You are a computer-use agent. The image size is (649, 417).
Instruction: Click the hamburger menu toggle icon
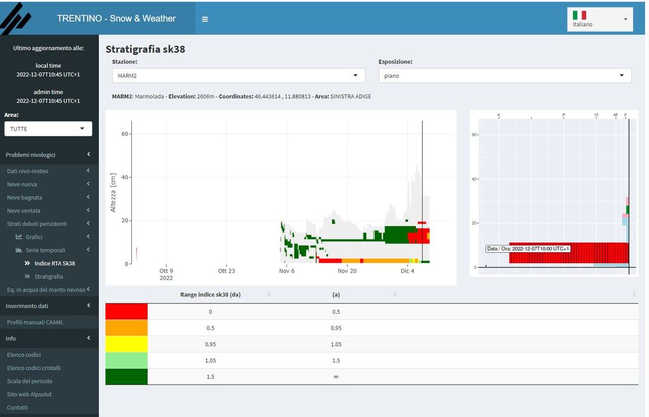(205, 19)
